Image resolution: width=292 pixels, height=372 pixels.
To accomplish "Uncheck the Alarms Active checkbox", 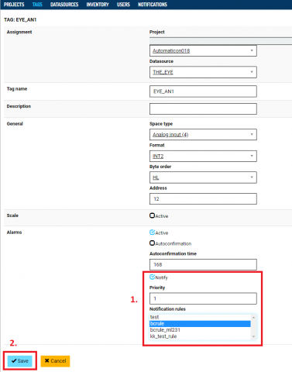I will (152, 232).
